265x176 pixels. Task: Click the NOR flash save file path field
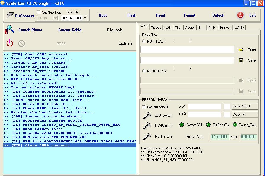tap(187, 60)
